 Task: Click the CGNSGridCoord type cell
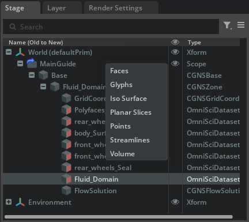(213, 99)
